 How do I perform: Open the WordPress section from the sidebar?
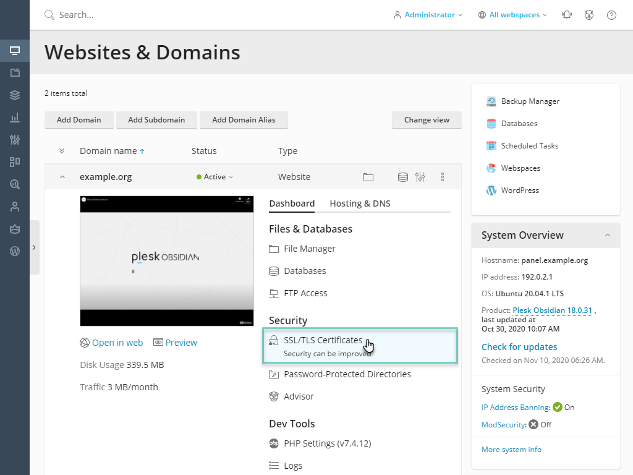[14, 251]
